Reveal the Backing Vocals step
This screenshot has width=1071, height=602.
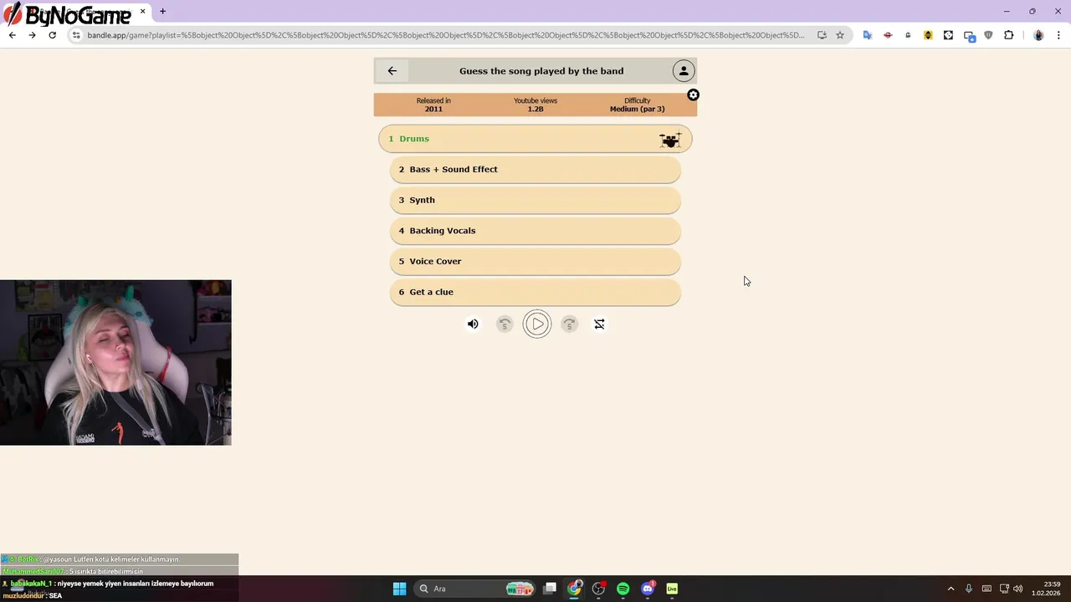(x=535, y=231)
